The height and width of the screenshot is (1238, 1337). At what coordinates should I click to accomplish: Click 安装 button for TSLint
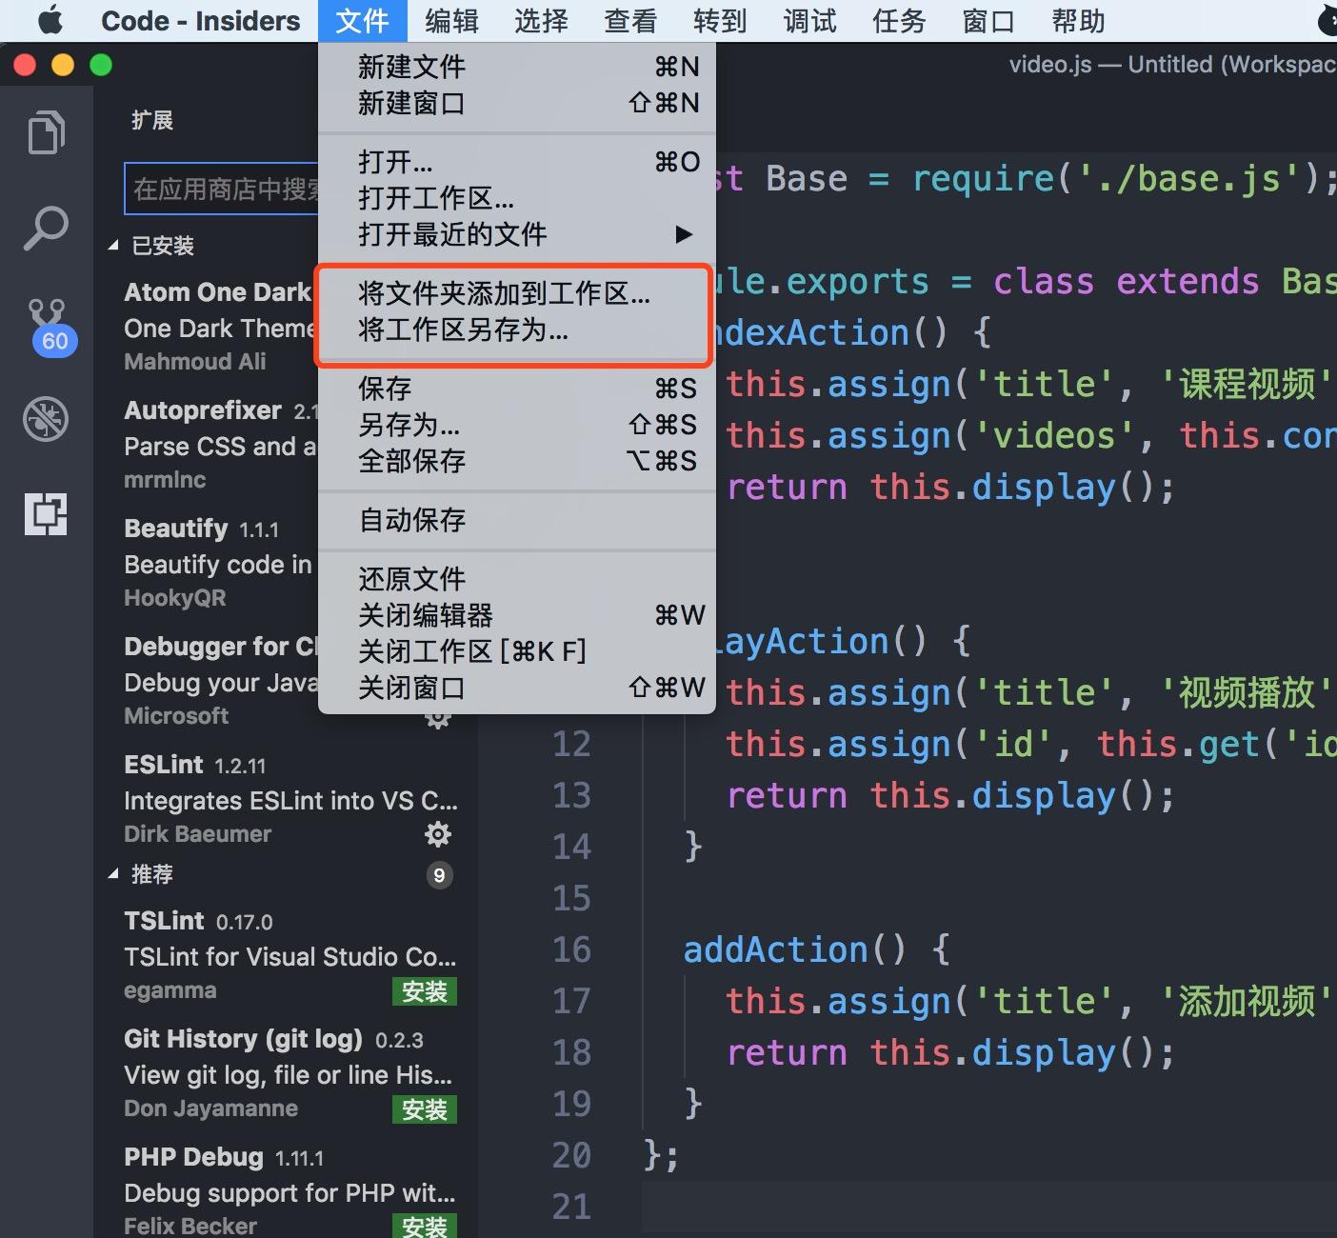(425, 991)
